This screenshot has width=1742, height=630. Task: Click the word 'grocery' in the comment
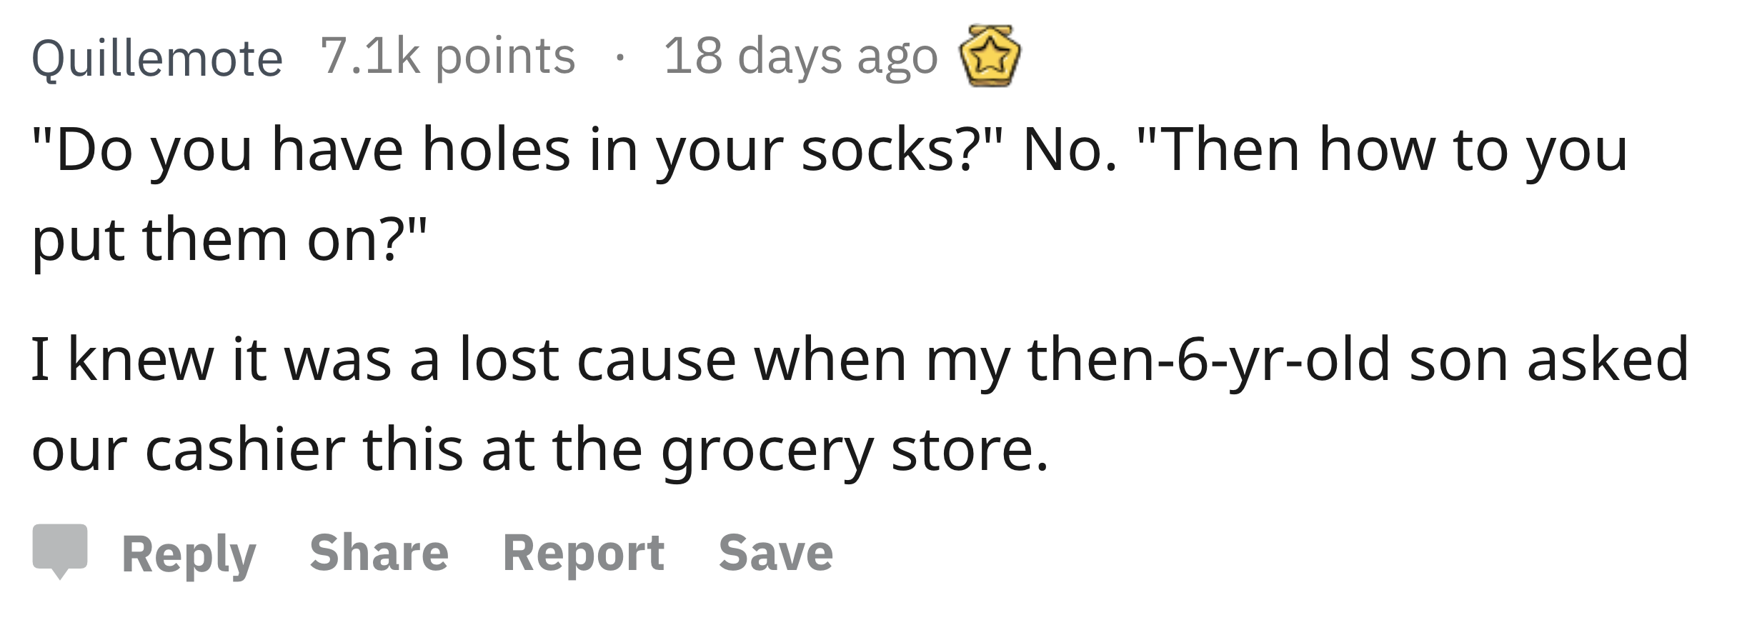pos(767,452)
